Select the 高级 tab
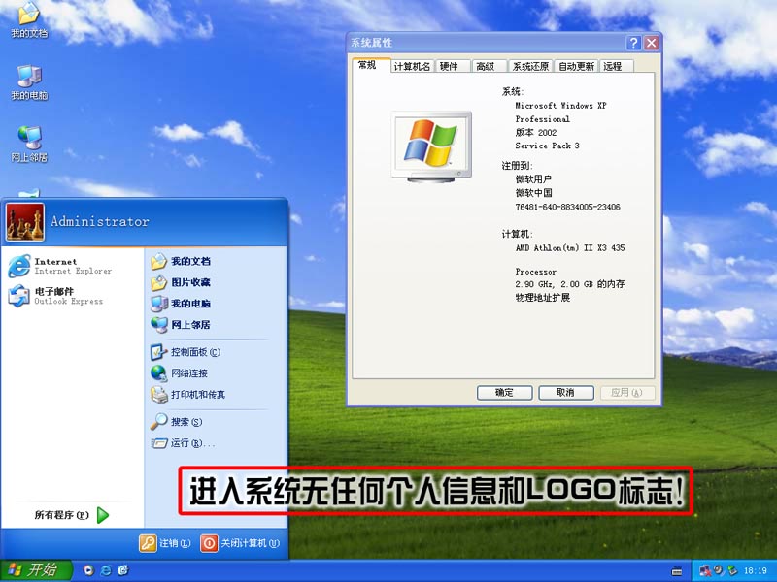Viewport: 777px width, 582px height. (x=485, y=67)
